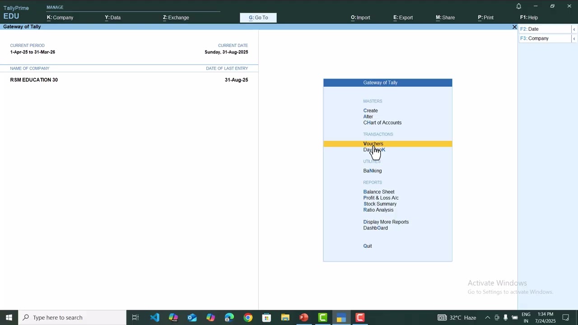
Task: Open Stock Summary report
Action: [x=380, y=204]
